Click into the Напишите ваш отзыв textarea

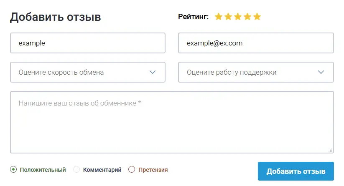click(172, 122)
